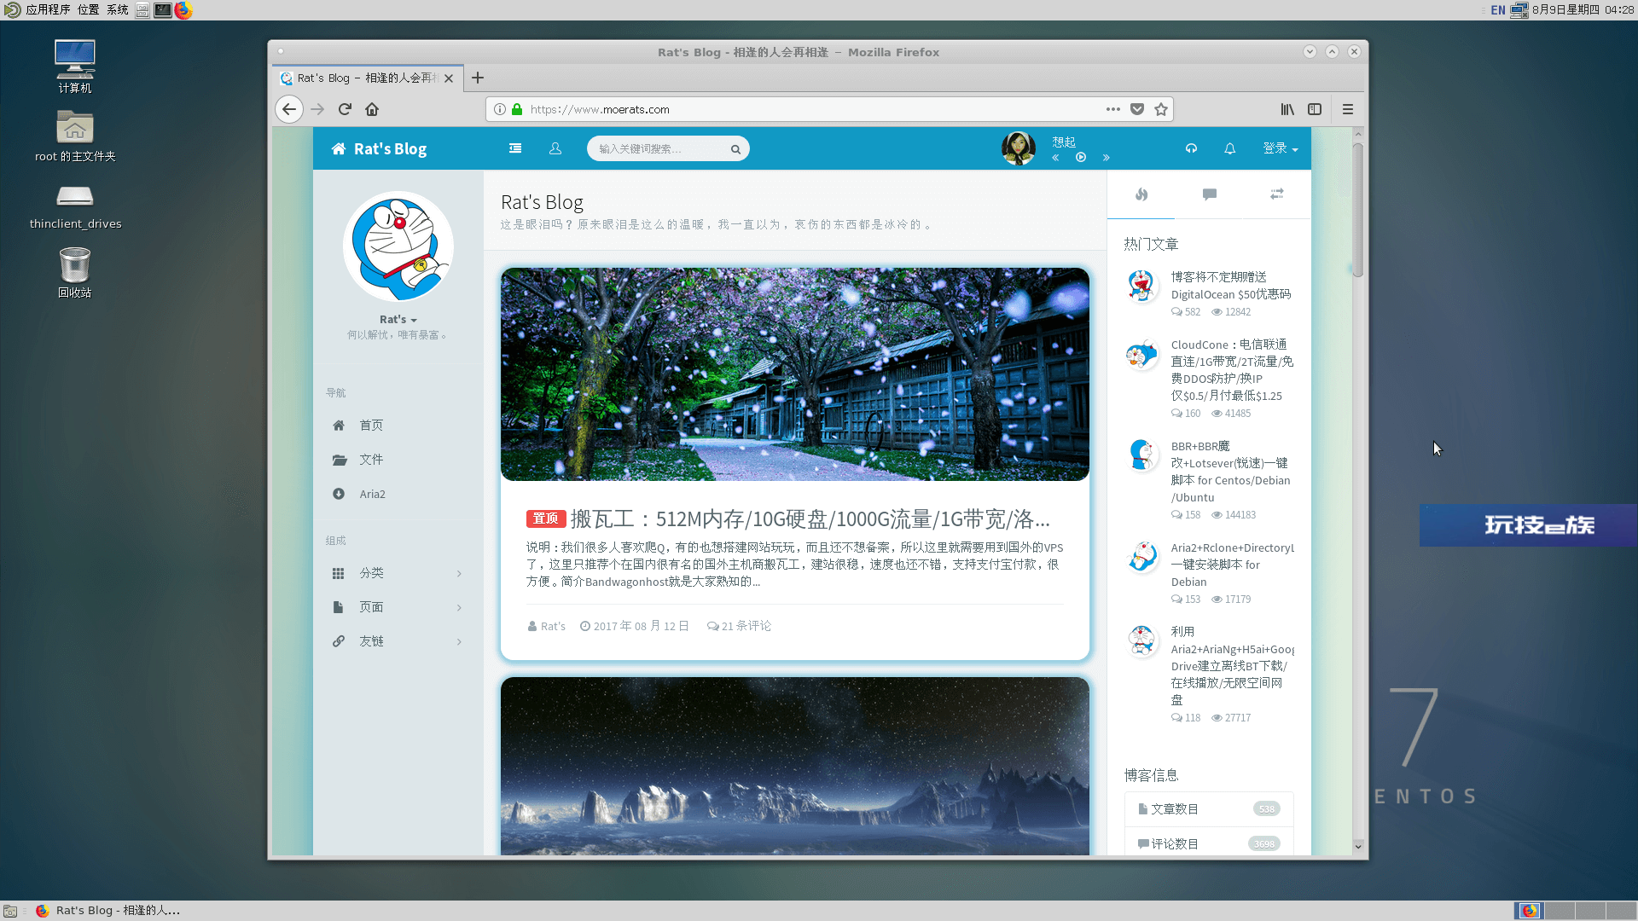Skip to next music track
Image resolution: width=1638 pixels, height=921 pixels.
point(1106,158)
